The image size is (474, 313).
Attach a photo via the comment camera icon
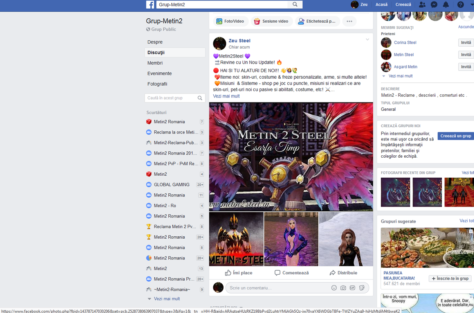click(x=343, y=288)
